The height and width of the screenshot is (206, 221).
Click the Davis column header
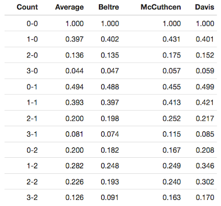tap(204, 7)
